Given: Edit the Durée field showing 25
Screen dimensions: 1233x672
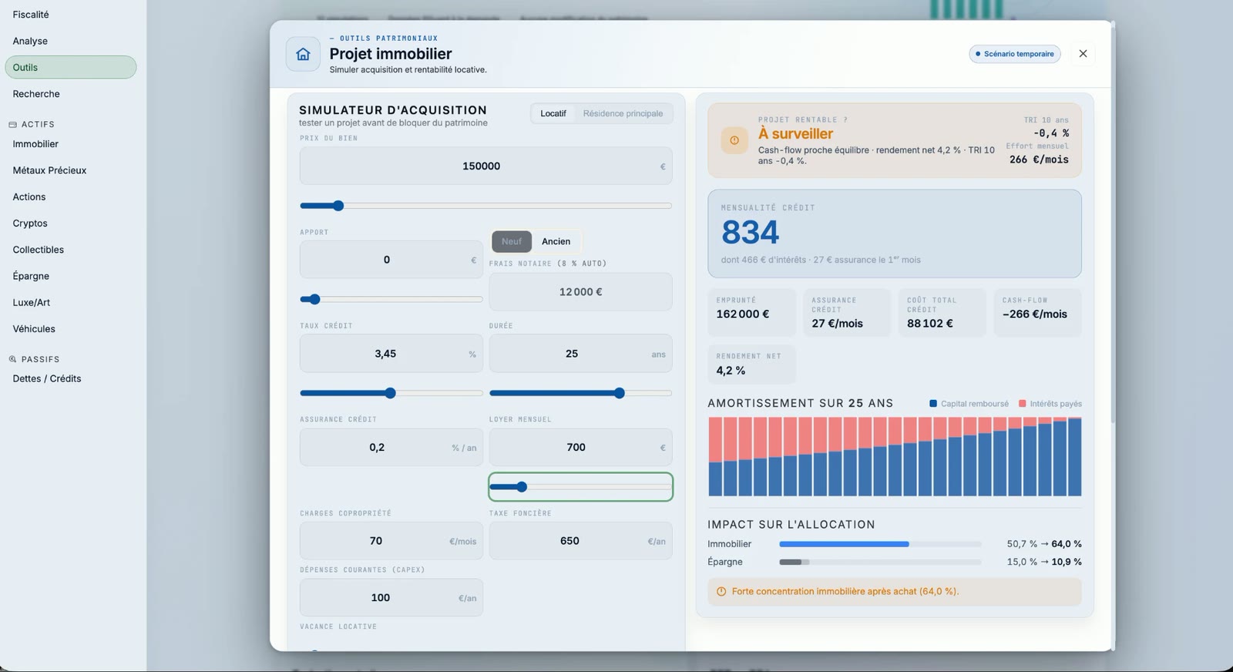Looking at the screenshot, I should pyautogui.click(x=580, y=354).
